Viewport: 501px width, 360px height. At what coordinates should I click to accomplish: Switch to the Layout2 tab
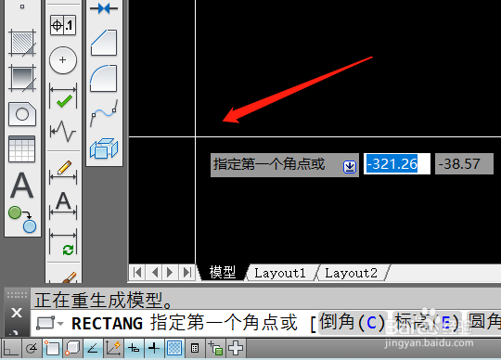point(351,273)
